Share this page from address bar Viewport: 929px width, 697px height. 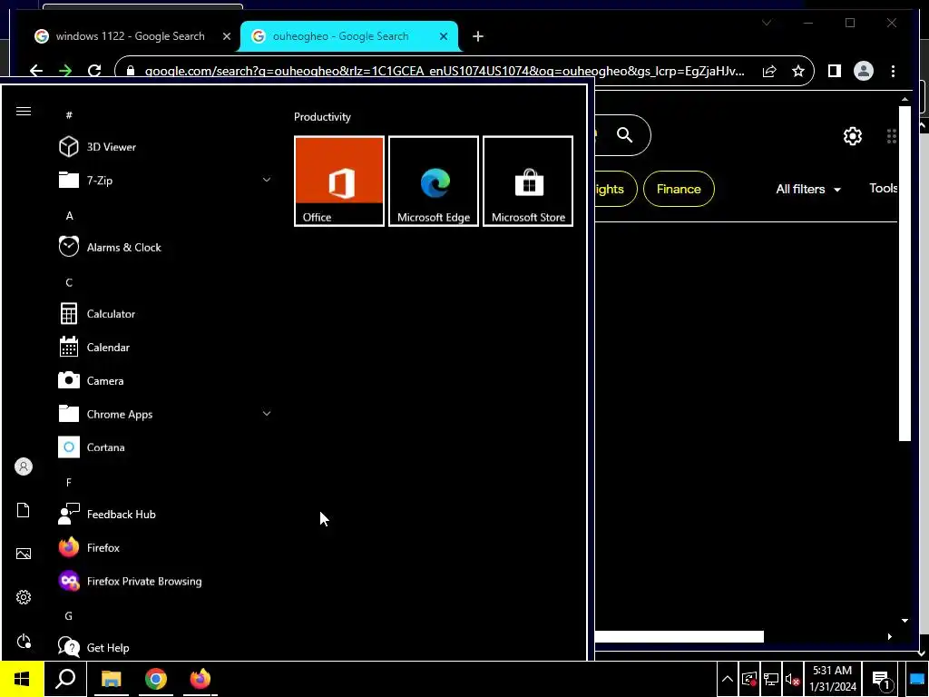(769, 71)
